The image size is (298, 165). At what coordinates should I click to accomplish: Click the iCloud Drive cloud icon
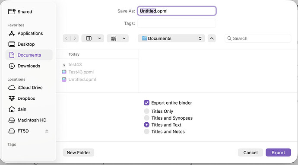pyautogui.click(x=12, y=87)
